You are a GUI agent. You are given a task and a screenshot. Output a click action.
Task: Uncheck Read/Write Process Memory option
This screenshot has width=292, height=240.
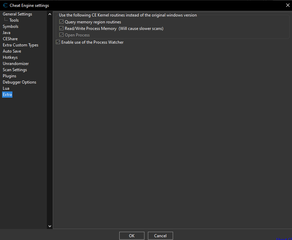pos(62,29)
